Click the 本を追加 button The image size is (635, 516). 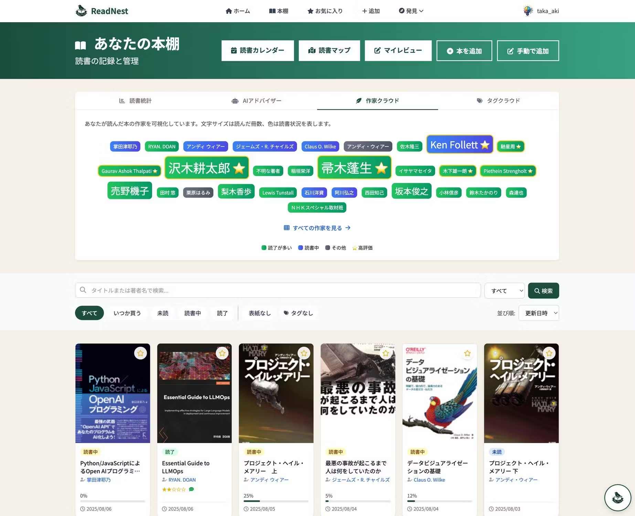(464, 51)
